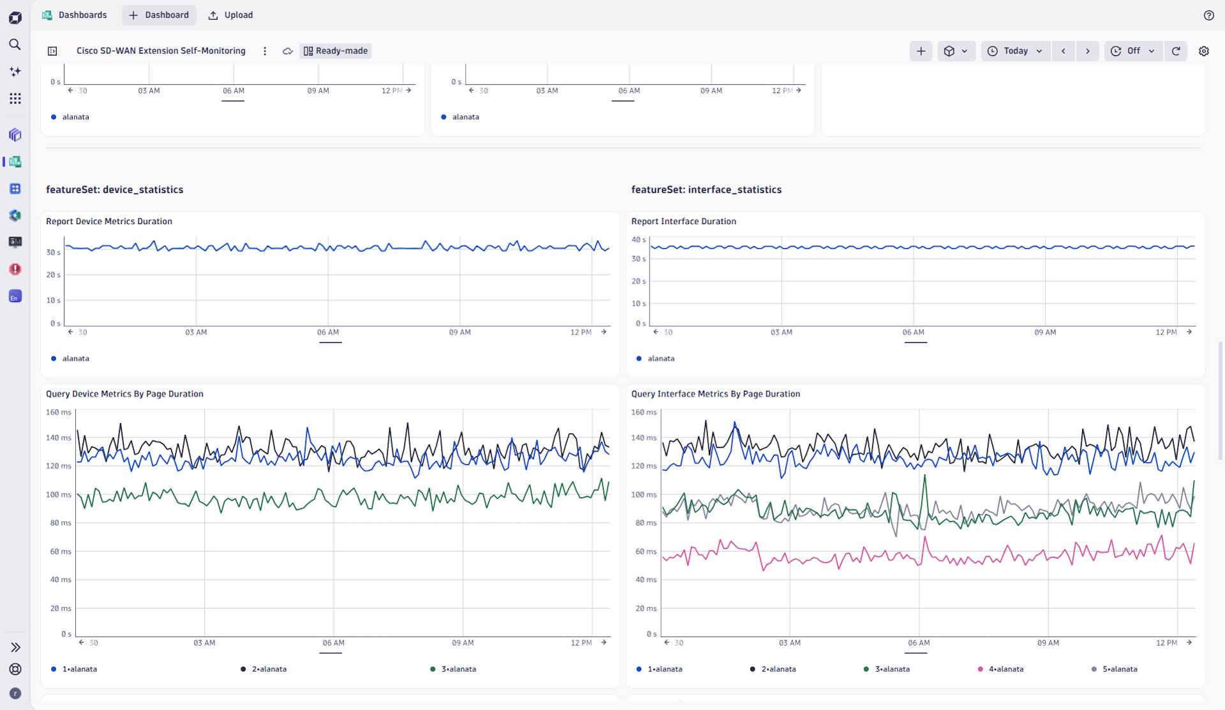
Task: Open the Problems app icon
Action: [15, 269]
